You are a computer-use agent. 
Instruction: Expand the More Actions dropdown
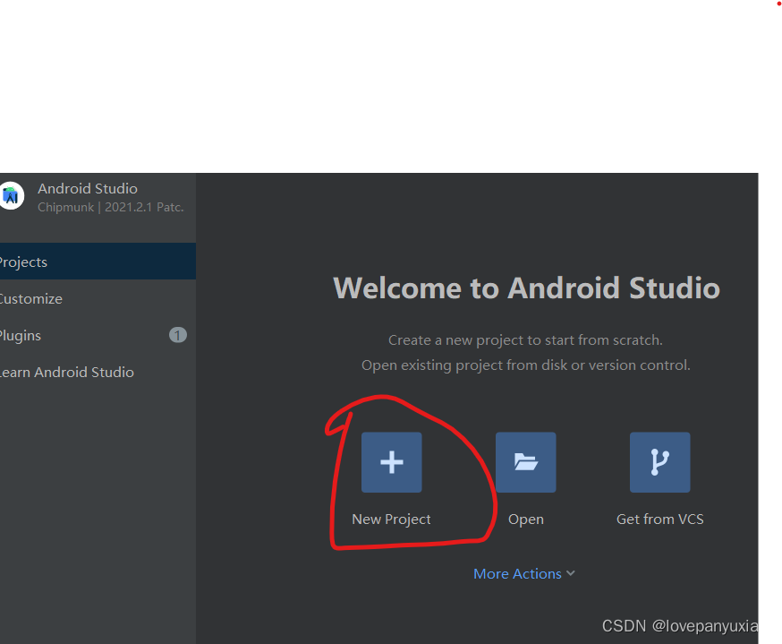pos(524,573)
